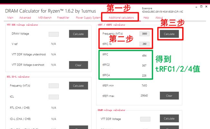This screenshot has height=129, width=210.
Task: Click the RTL (CHA / CHB) N/A value
Action: click(53, 108)
